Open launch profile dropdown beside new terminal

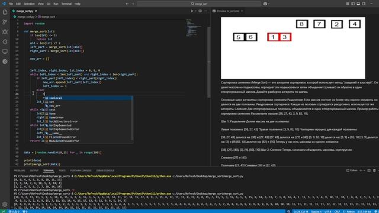(x=364, y=170)
